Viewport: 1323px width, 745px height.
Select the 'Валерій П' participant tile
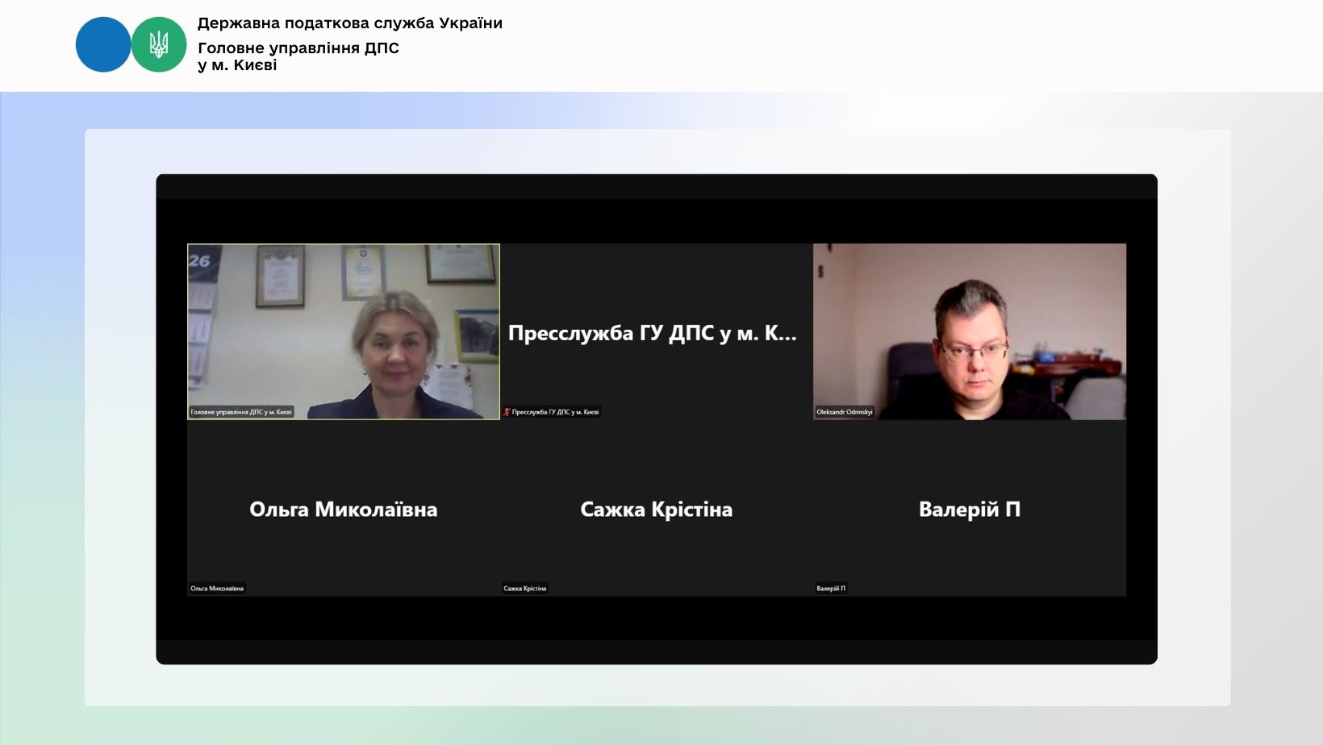point(969,509)
